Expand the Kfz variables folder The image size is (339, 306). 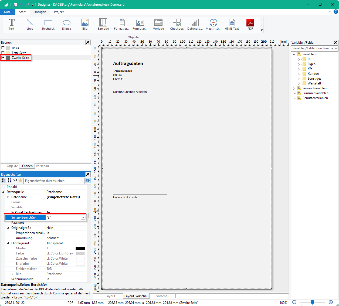click(x=299, y=69)
